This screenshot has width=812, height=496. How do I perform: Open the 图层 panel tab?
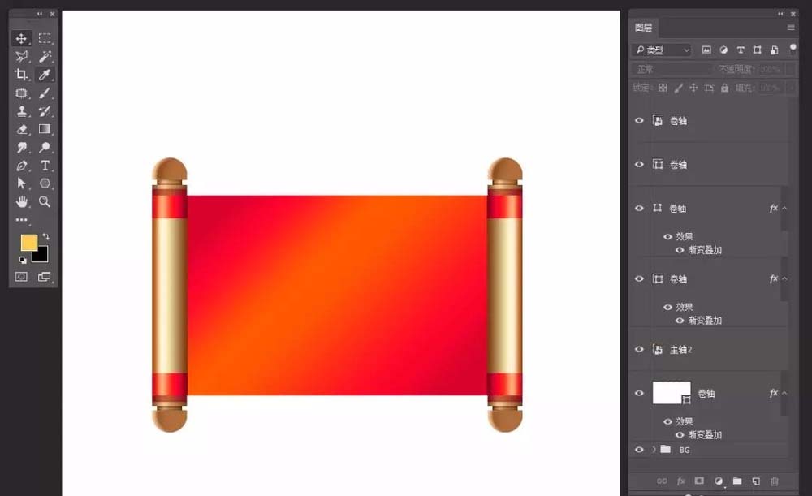[643, 28]
